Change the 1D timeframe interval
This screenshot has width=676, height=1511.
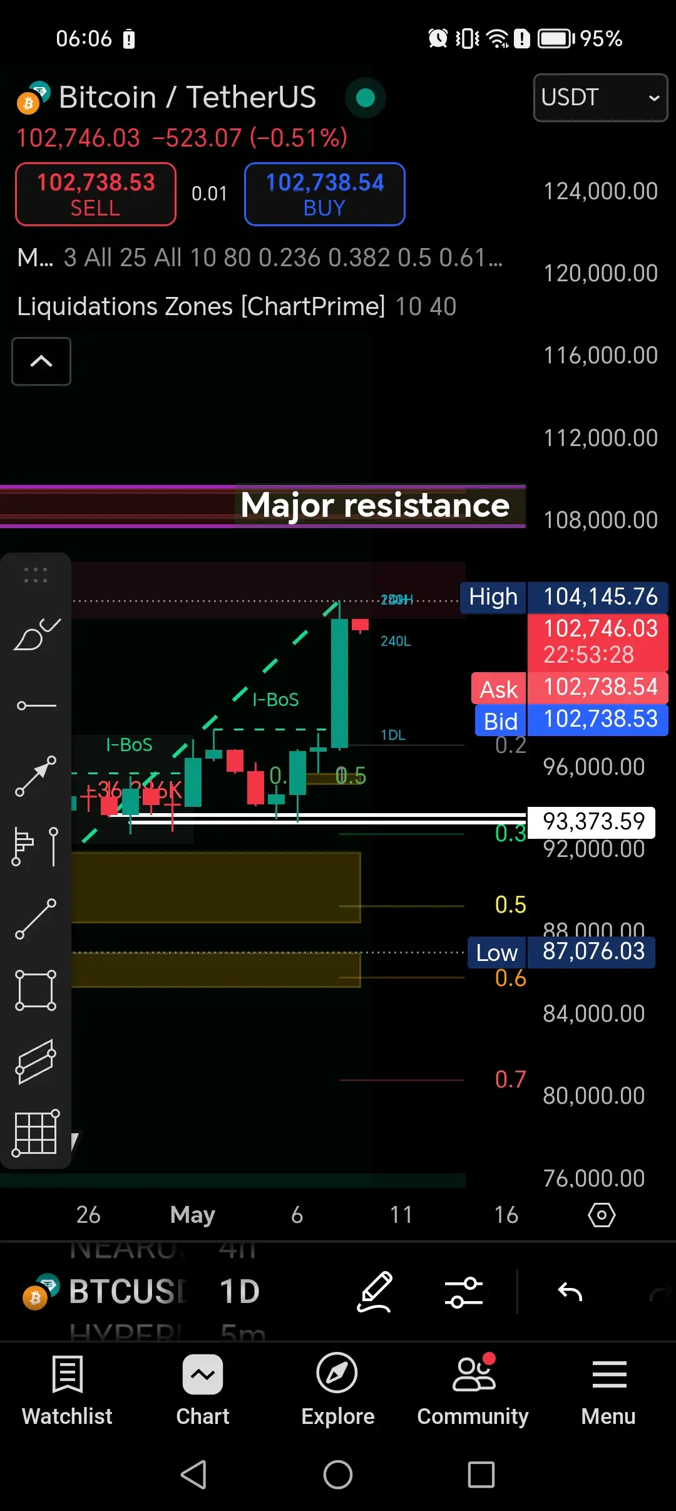[x=239, y=1292]
